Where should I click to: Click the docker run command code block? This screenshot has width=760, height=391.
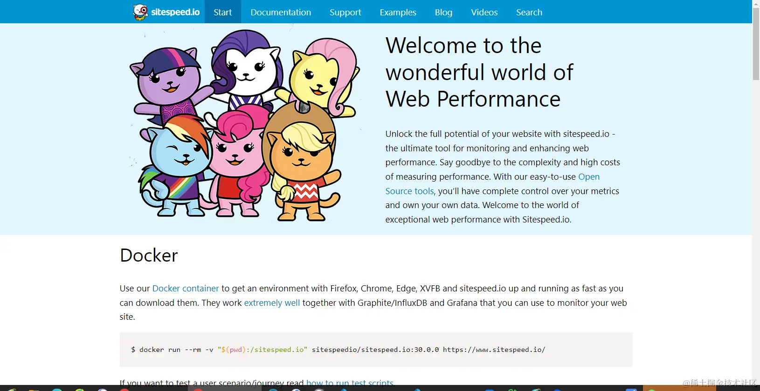376,350
